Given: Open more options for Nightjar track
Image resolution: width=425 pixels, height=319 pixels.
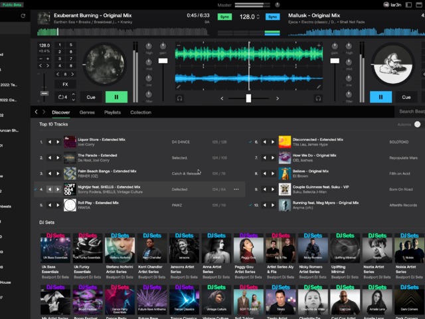Looking at the screenshot, I should (236, 189).
